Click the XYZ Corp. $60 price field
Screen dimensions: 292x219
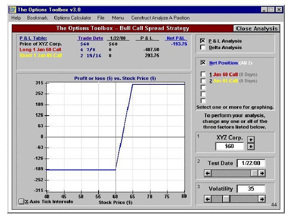click(x=230, y=146)
